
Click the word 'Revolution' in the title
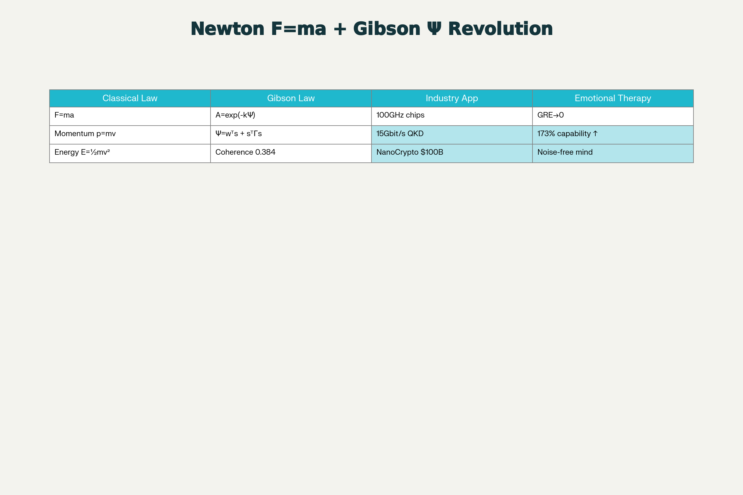[x=500, y=29]
